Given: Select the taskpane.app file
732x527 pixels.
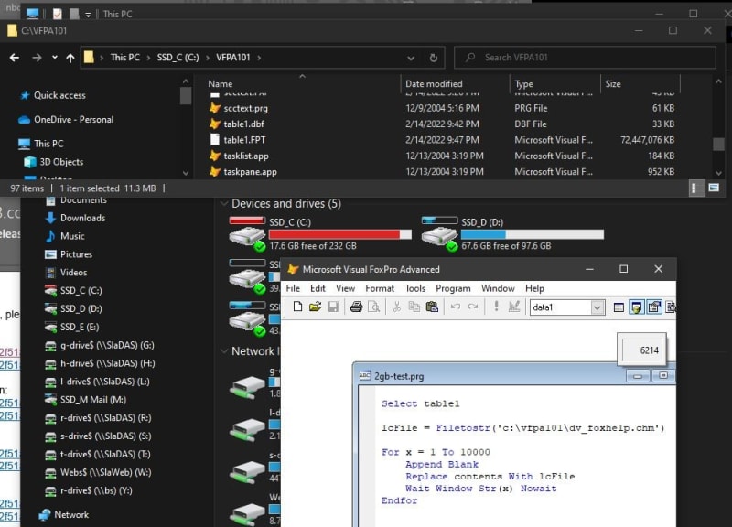Looking at the screenshot, I should coord(250,172).
